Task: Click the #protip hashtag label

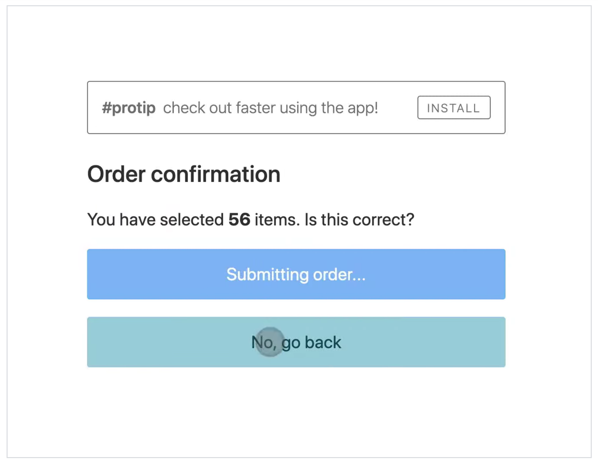Action: [x=129, y=108]
